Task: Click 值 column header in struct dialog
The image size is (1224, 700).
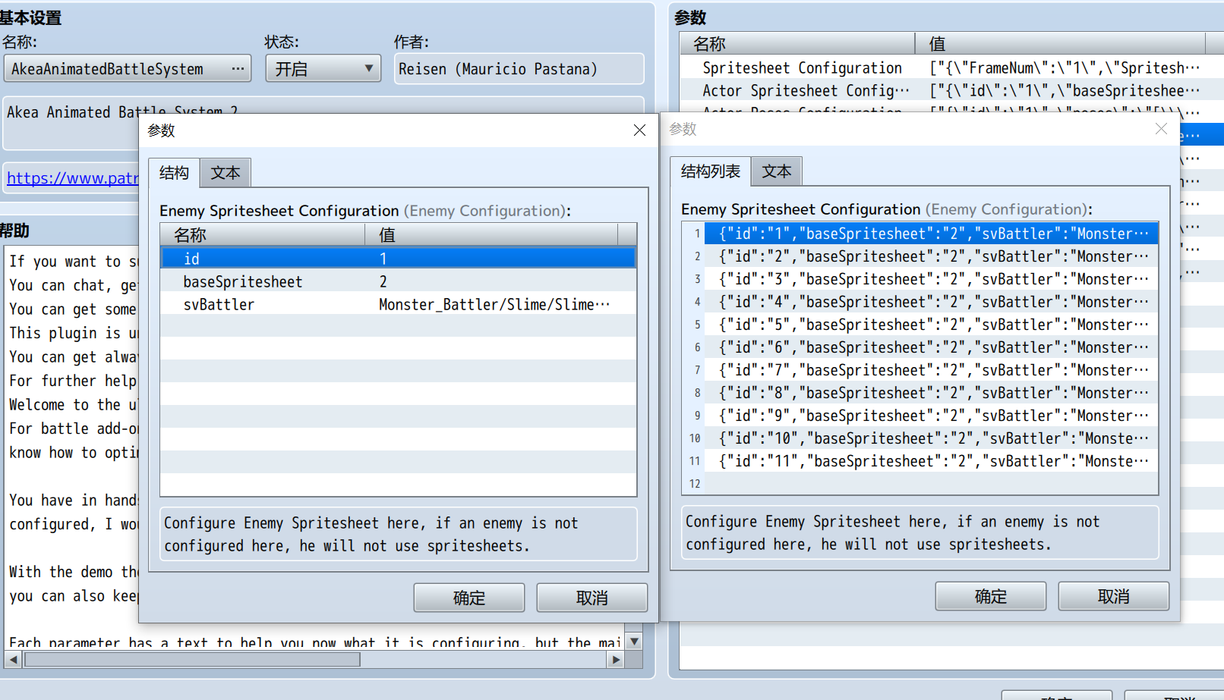Action: tap(491, 234)
